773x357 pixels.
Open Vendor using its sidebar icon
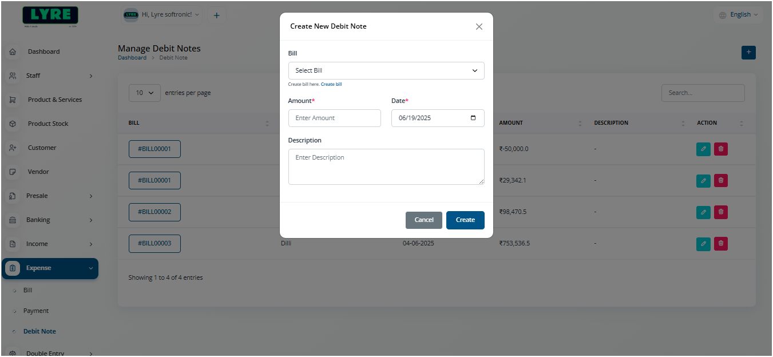12,172
